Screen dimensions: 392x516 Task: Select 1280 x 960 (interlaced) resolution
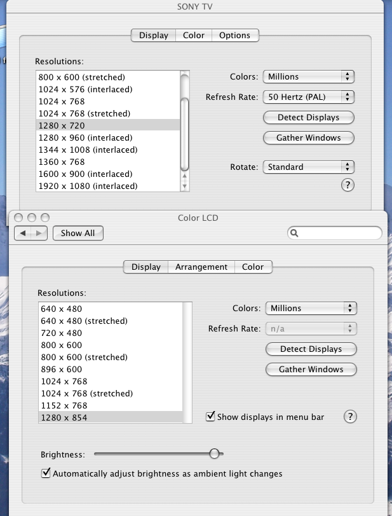click(x=108, y=138)
